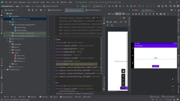The height and width of the screenshot is (101, 180).
Task: Click Select Opened File target icon
Action: point(29,10)
